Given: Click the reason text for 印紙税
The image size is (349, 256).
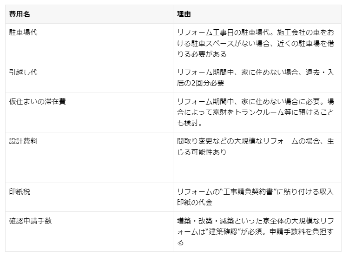Looking at the screenshot, I should (255, 197).
